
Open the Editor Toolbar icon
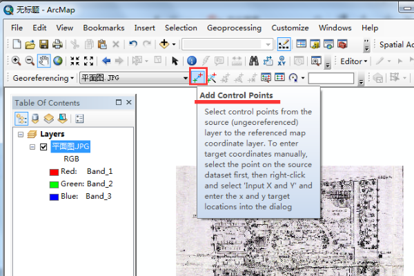pos(284,44)
